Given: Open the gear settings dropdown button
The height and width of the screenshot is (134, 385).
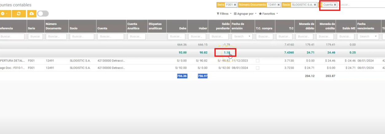Looking at the screenshot, I should [4, 14].
